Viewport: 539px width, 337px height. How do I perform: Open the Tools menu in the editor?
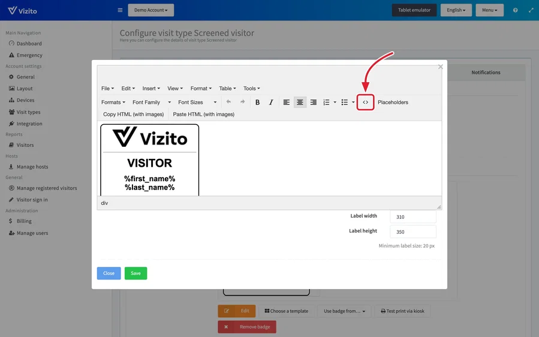point(251,88)
